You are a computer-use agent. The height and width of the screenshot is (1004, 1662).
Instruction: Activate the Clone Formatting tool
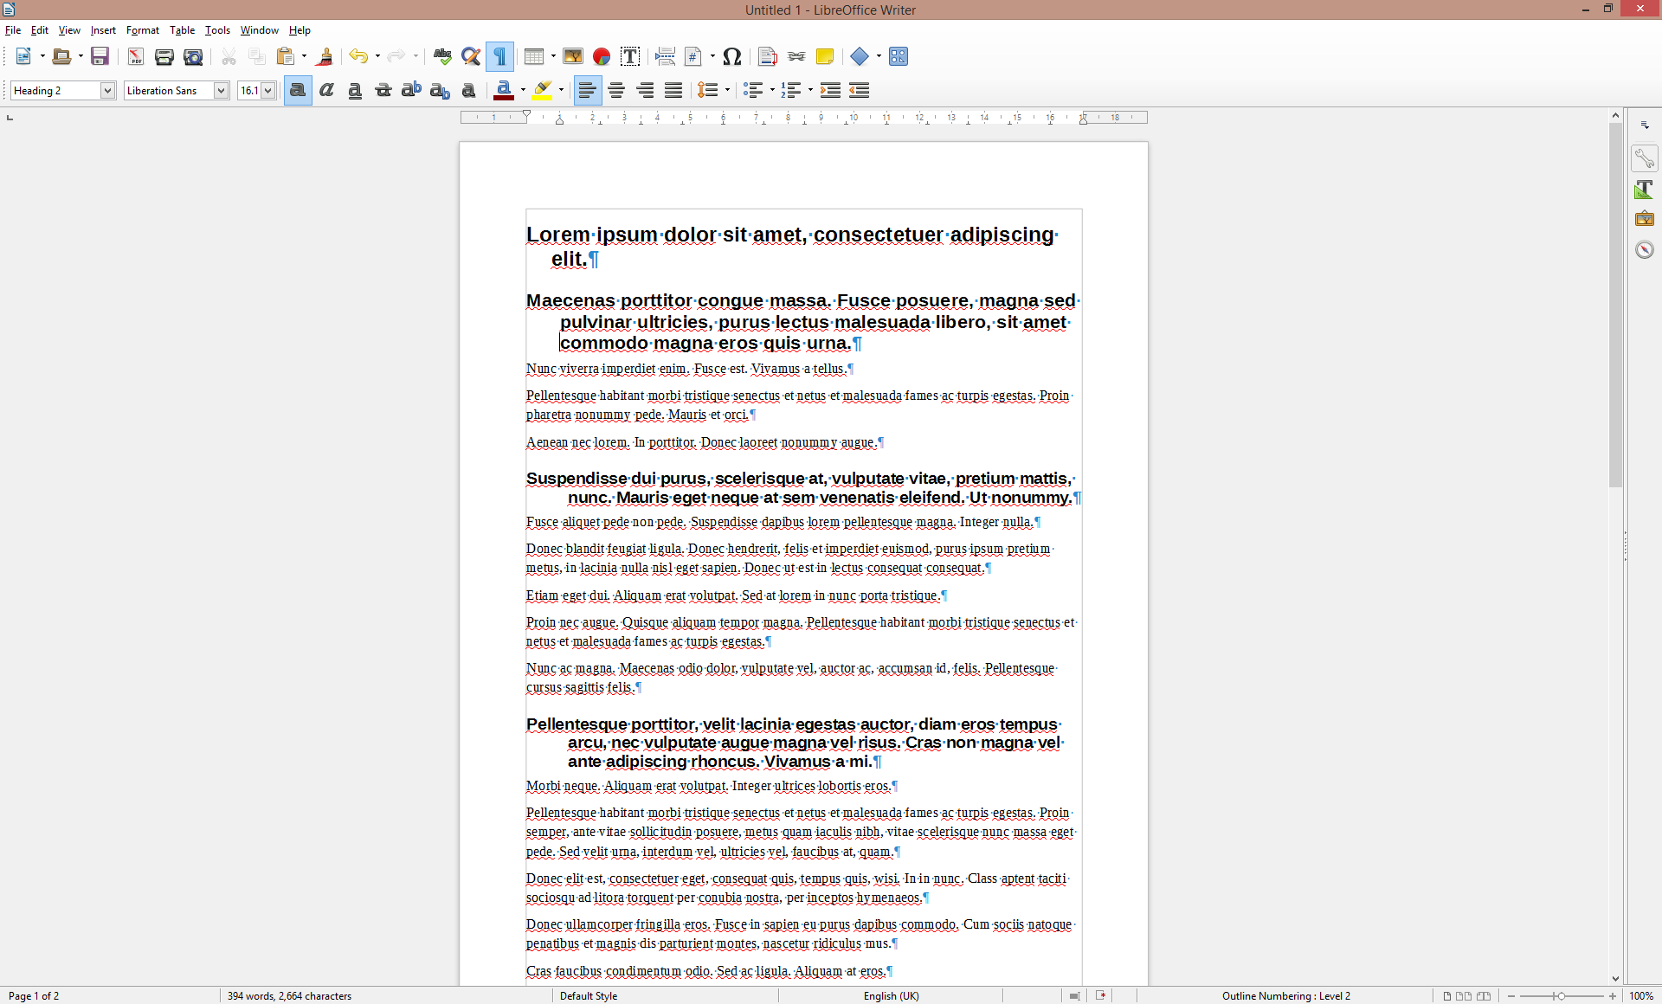point(325,56)
